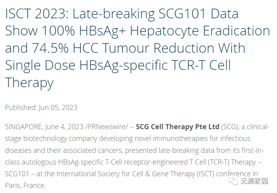Click the 无癌家园 watermark text
Screen dimensions: 277x193
coord(254,181)
